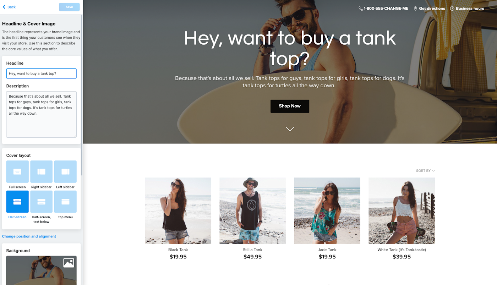Go back using the Back arrow
497x285 pixels.
9,7
